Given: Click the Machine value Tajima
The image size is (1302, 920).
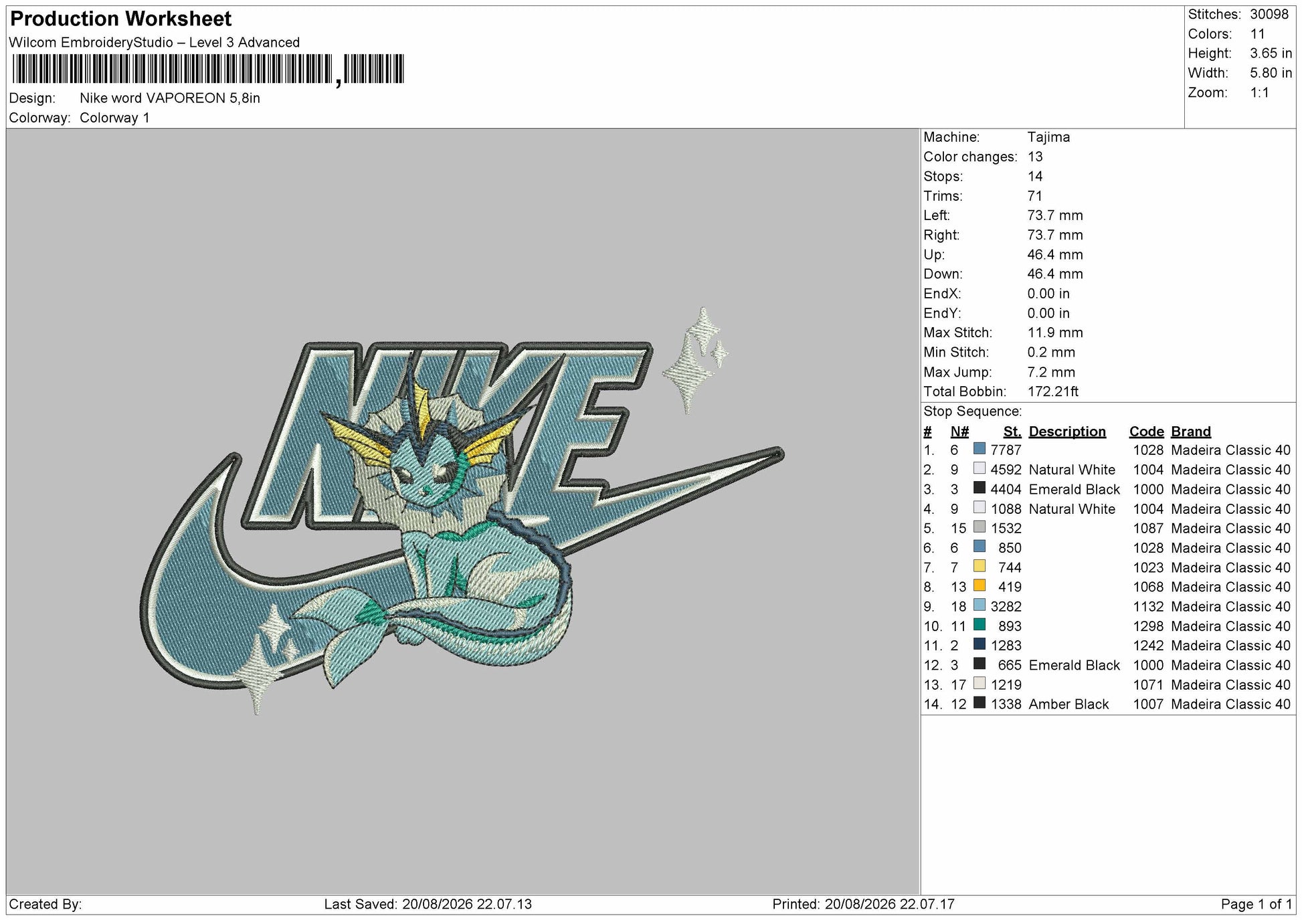Looking at the screenshot, I should pyautogui.click(x=1048, y=137).
